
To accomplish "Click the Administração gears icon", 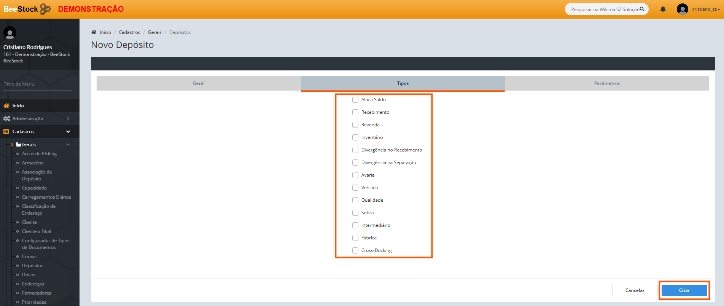I will 6,119.
